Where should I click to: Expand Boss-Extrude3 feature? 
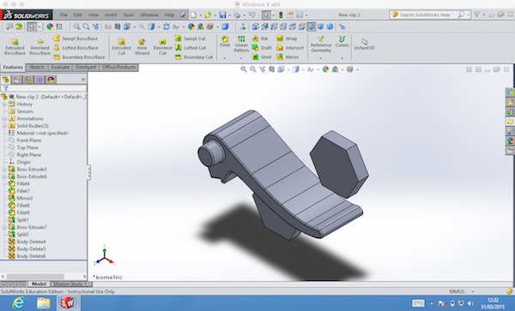coord(4,170)
